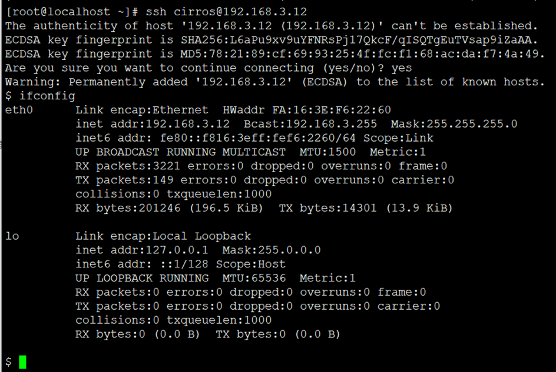
Task: Click the [root@localhost ~]# prompt
Action: pyautogui.click(x=72, y=12)
